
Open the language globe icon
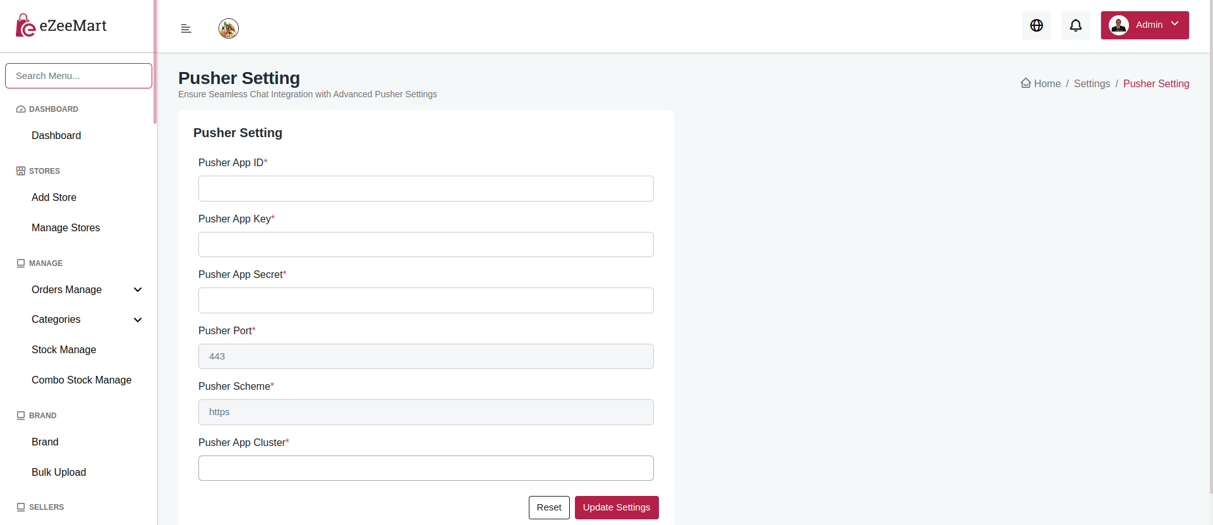click(1037, 25)
